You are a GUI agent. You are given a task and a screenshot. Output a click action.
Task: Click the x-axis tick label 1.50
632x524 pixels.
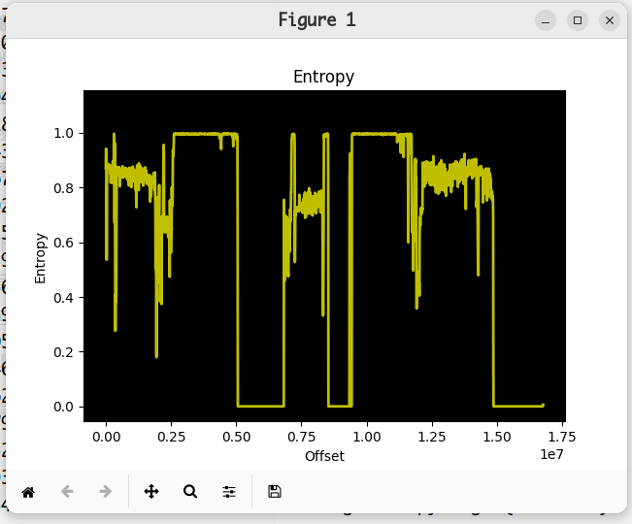(497, 437)
